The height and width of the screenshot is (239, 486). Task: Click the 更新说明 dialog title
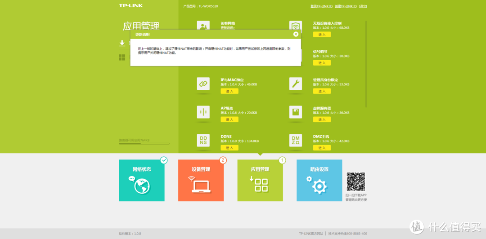pyautogui.click(x=142, y=35)
